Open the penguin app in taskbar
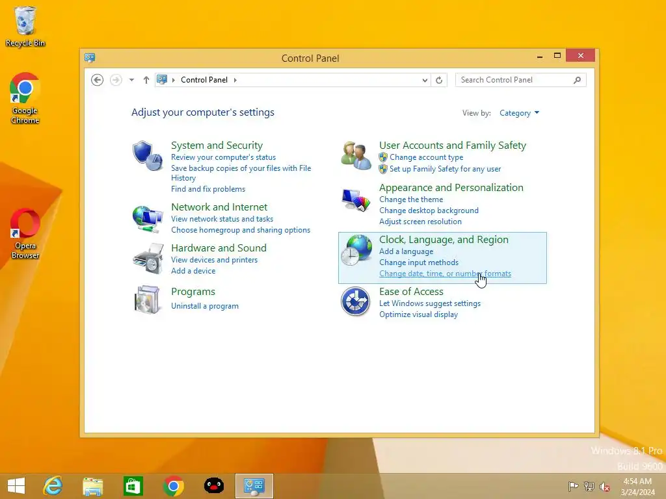The image size is (666, 499). pyautogui.click(x=214, y=485)
